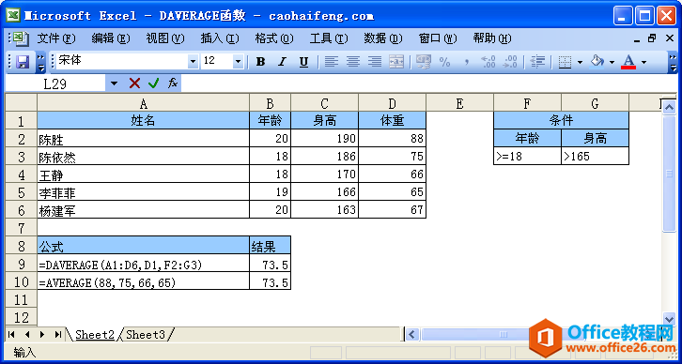Go to previous sheet tab arrow
The image size is (682, 364).
click(x=27, y=335)
